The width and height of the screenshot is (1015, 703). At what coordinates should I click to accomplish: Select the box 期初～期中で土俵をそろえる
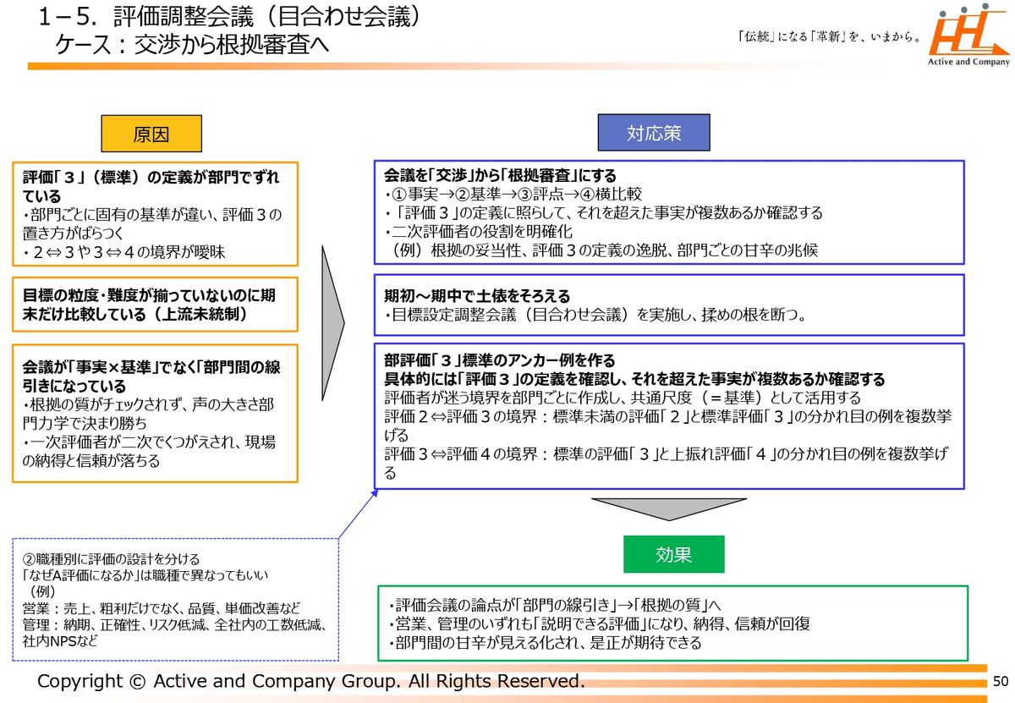click(x=668, y=305)
